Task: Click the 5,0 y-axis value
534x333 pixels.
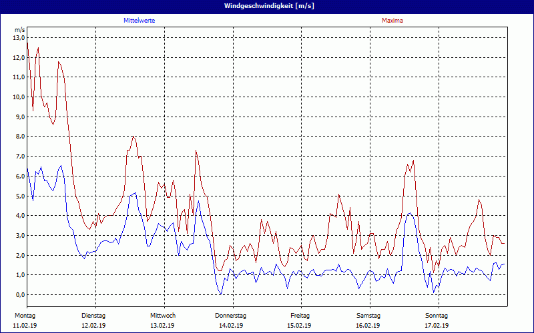Action: pyautogui.click(x=19, y=196)
